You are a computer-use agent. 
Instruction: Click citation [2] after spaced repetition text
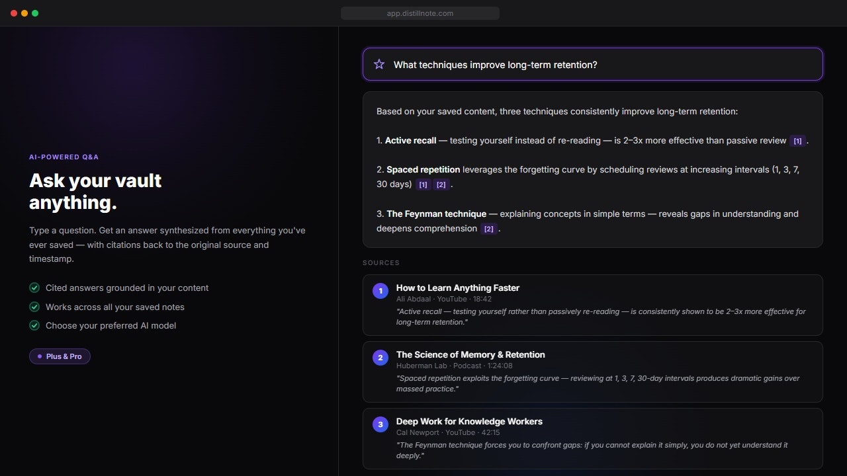[x=441, y=184]
